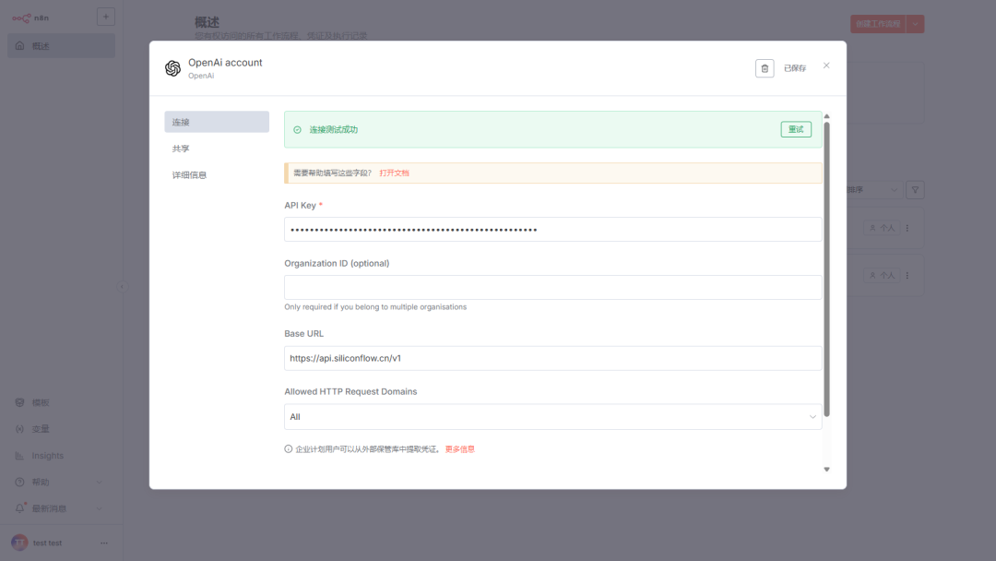The image size is (996, 561).
Task: Open three-dot menu of second workflow row
Action: click(x=907, y=276)
